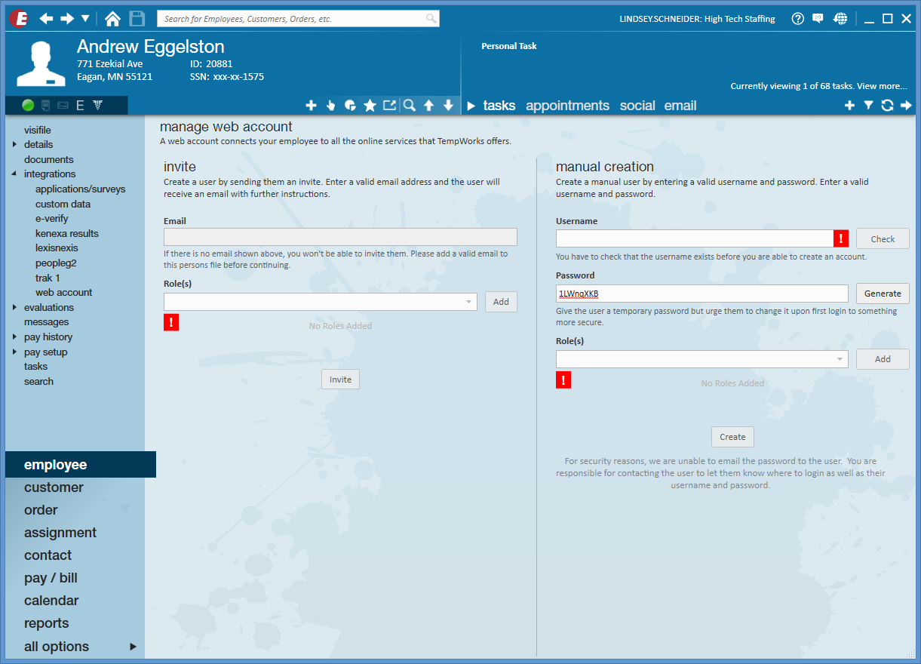The width and height of the screenshot is (921, 664).
Task: Click the search box for Employees, Customers, Orders
Action: coord(298,18)
